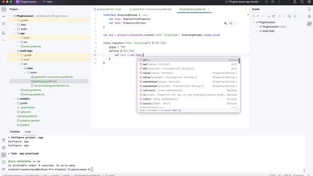Click the Debug bug icon
The image size is (313, 176).
click(273, 2)
